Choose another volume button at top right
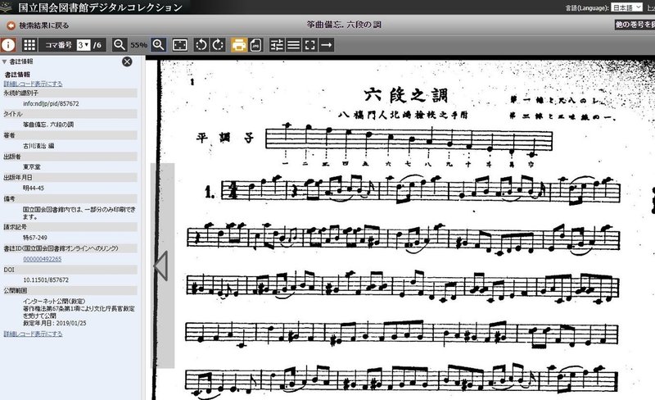Image resolution: width=655 pixels, height=400 pixels. [x=635, y=25]
